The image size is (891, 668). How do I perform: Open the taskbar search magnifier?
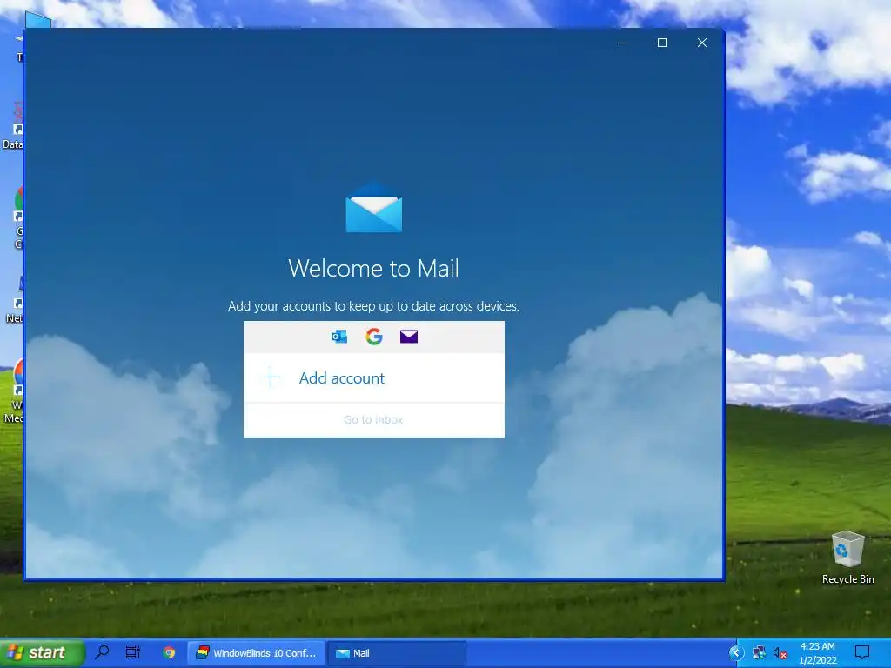tap(103, 652)
